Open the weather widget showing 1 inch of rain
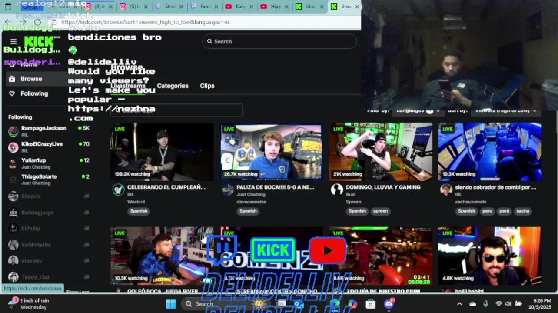The height and width of the screenshot is (313, 558). pos(29,303)
